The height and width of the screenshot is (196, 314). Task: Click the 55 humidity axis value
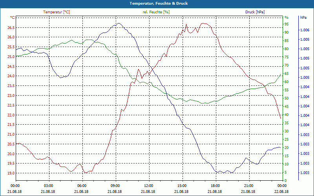(287, 90)
